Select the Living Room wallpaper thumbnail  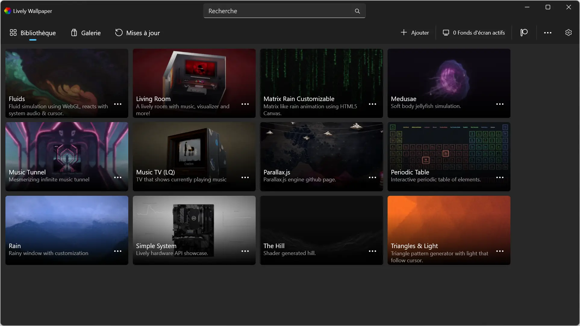pyautogui.click(x=194, y=83)
